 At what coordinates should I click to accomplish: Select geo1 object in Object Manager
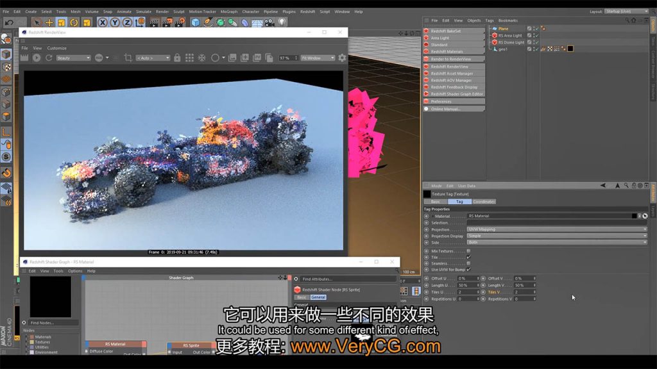503,49
